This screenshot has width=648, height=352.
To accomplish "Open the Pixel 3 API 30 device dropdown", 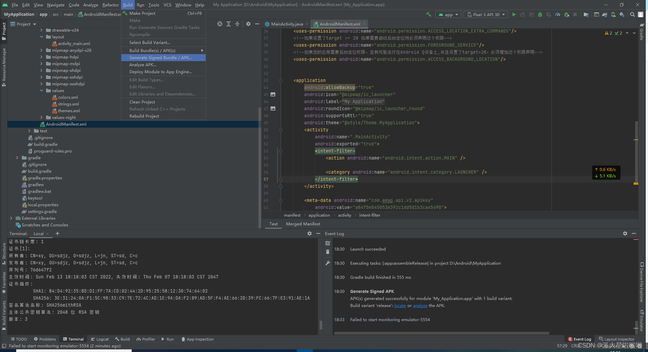I will [x=486, y=14].
